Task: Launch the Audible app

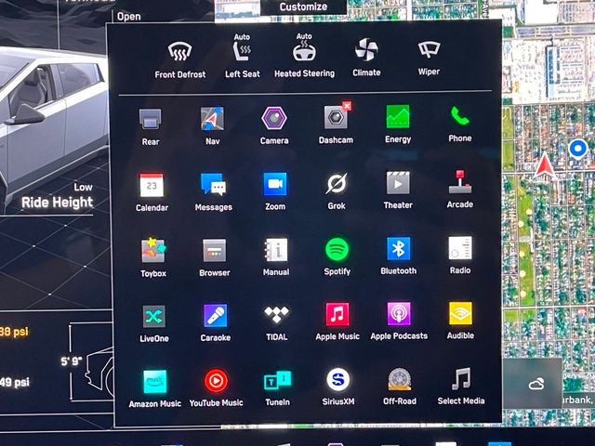Action: pyautogui.click(x=460, y=320)
